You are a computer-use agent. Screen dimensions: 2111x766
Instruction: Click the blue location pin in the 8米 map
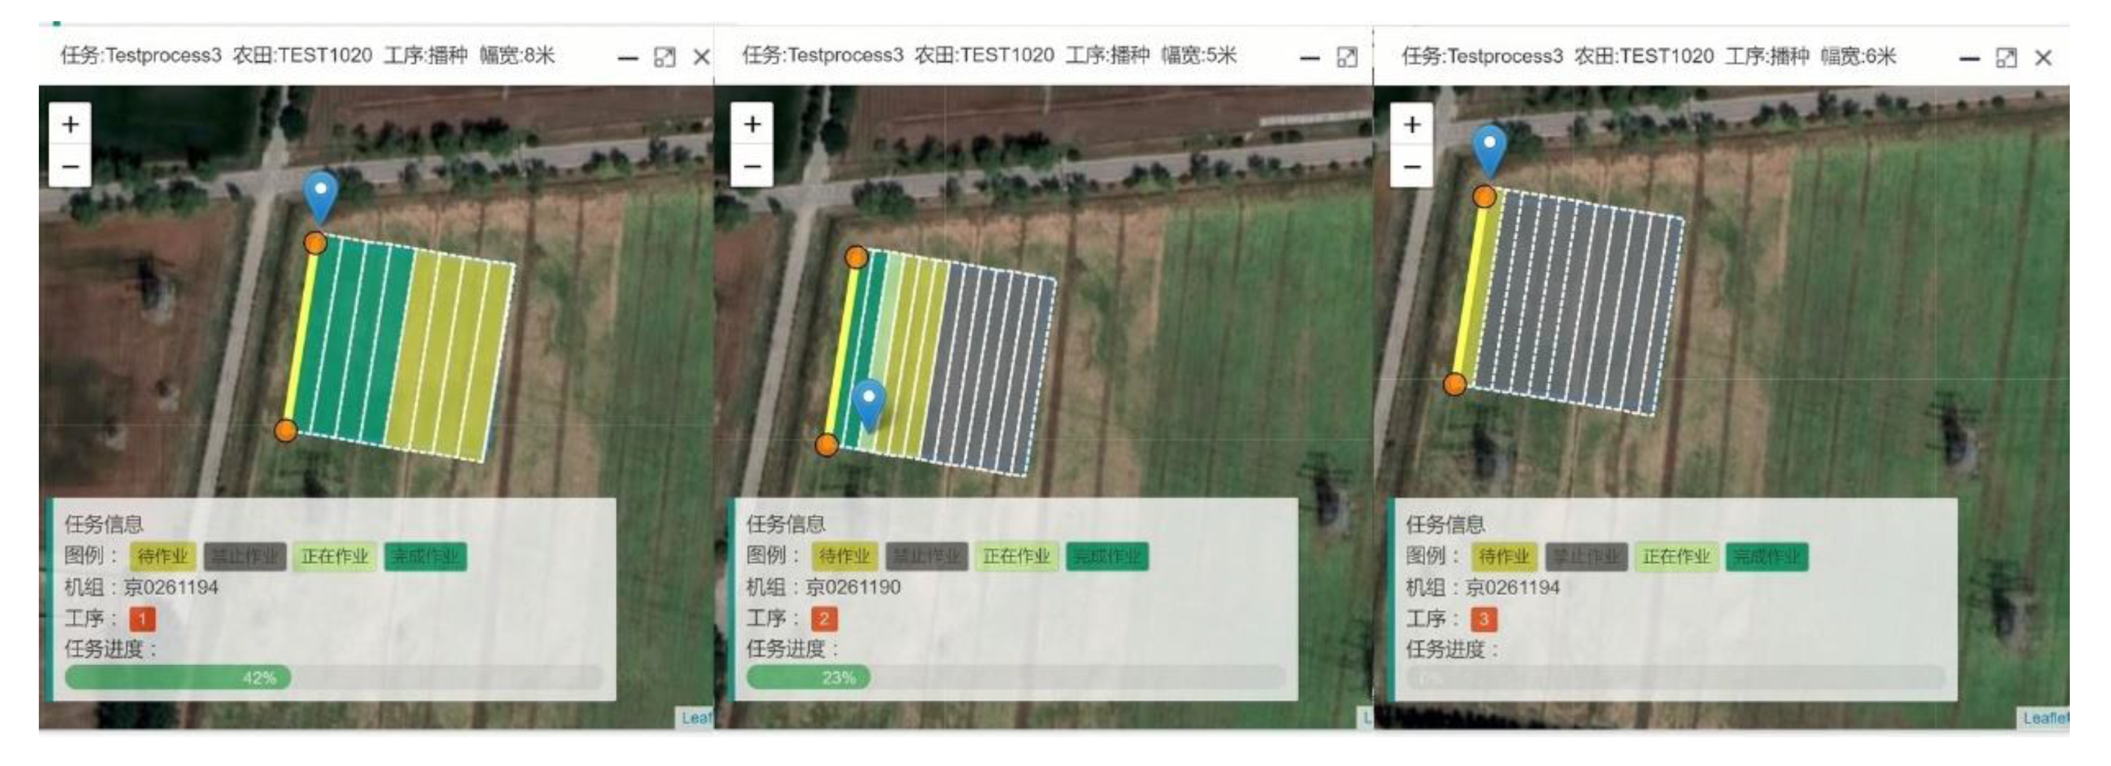coord(320,196)
